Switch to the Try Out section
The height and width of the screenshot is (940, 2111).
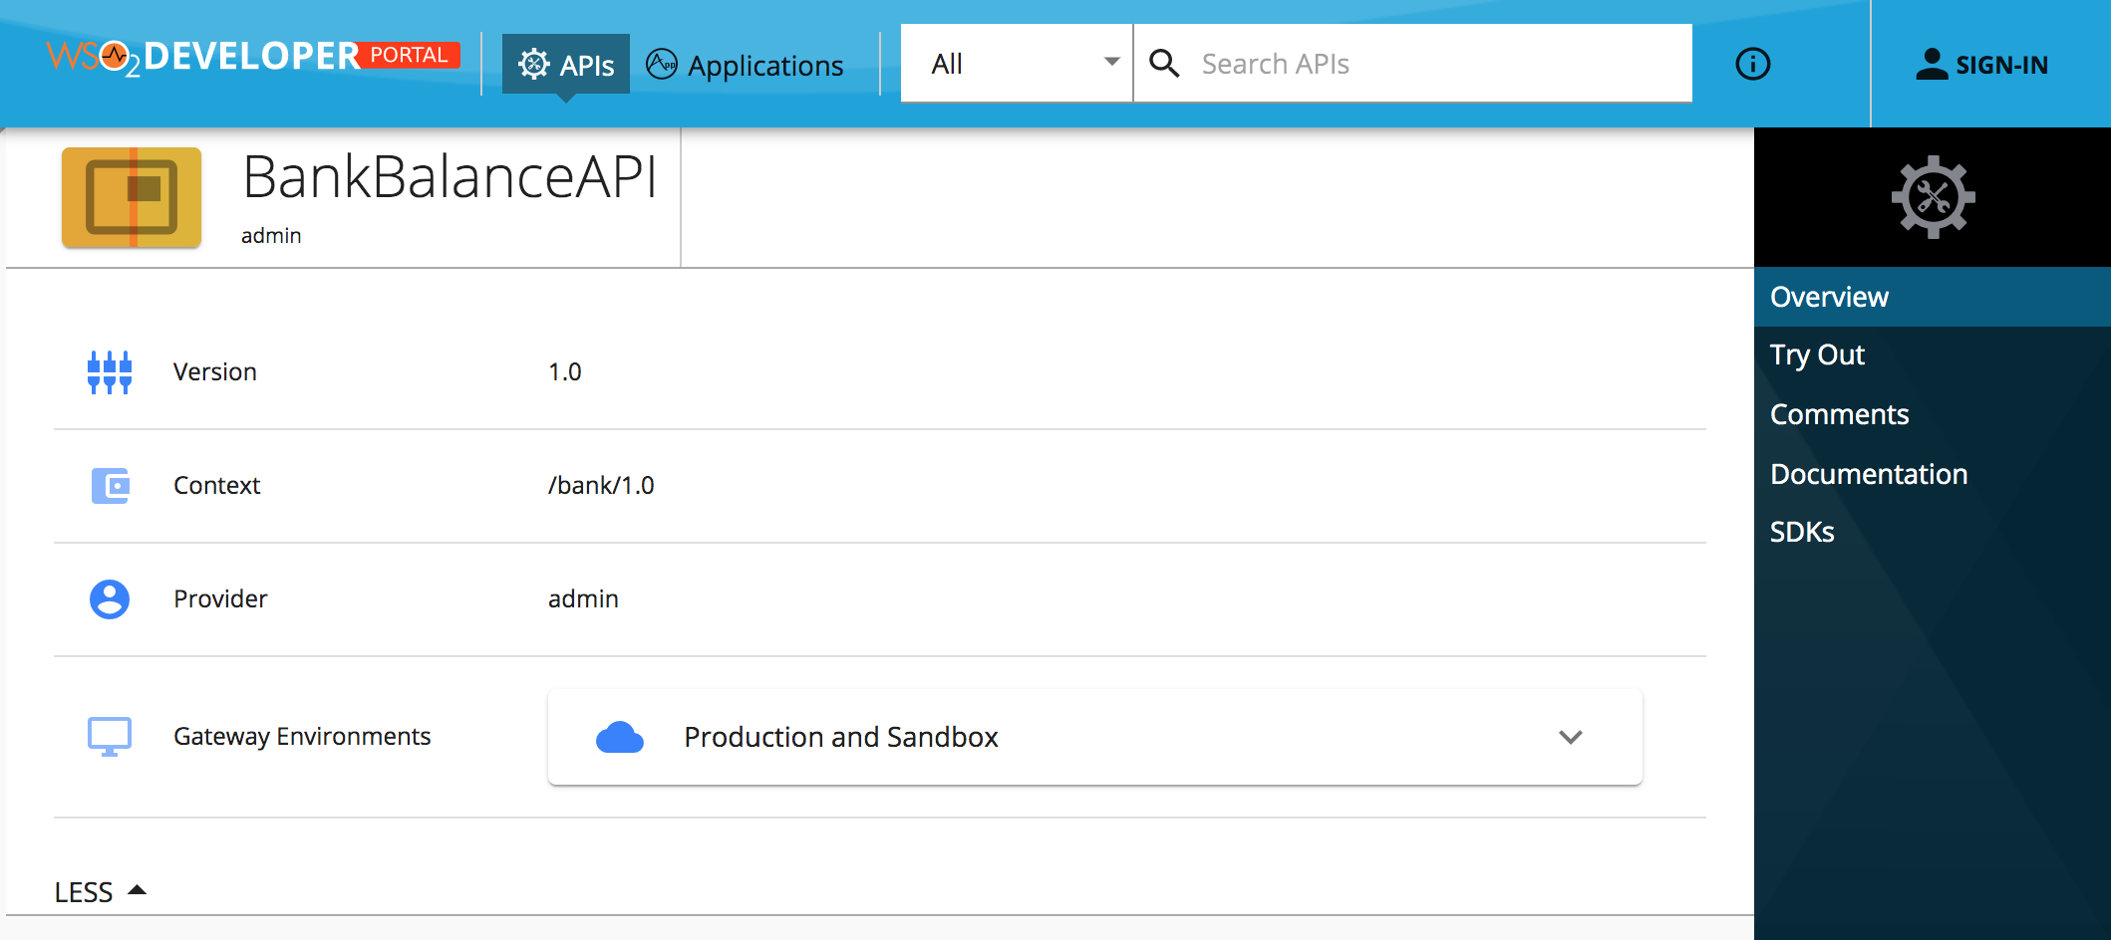1817,354
